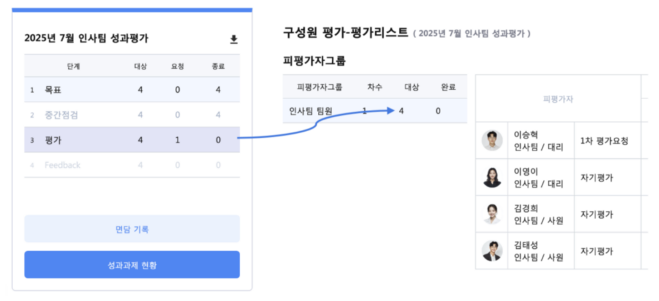The image size is (659, 301).
Task: Click the 단계 column header
Action: [73, 66]
